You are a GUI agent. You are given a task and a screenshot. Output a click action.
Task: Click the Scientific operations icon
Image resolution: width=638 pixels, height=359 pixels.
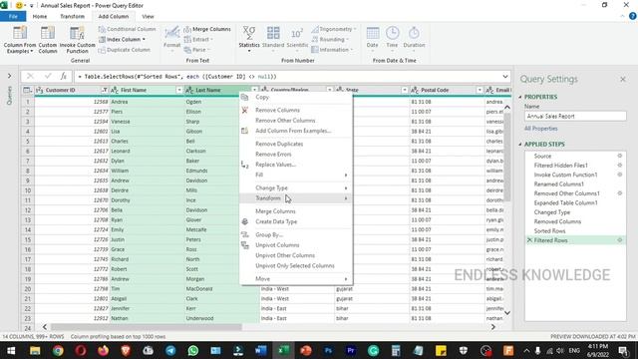[297, 33]
